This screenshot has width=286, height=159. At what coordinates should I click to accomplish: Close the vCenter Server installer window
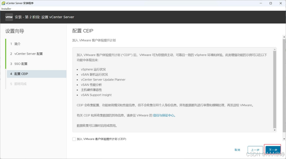coord(281,3)
